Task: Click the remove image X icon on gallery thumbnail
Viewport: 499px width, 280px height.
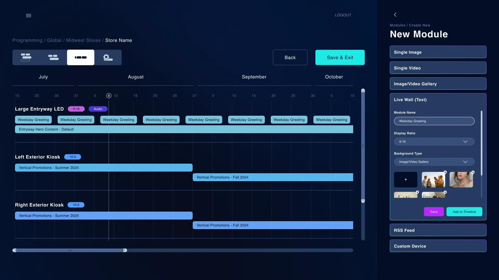Action: (x=445, y=172)
